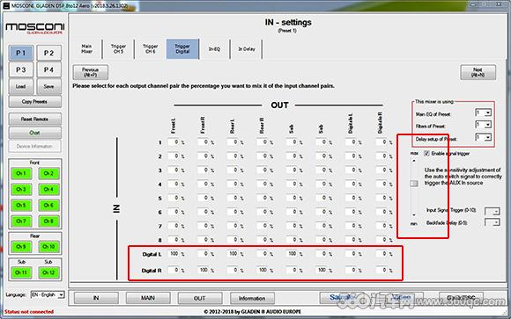Toggle the Ch 9 Rear channel button

point(21,247)
